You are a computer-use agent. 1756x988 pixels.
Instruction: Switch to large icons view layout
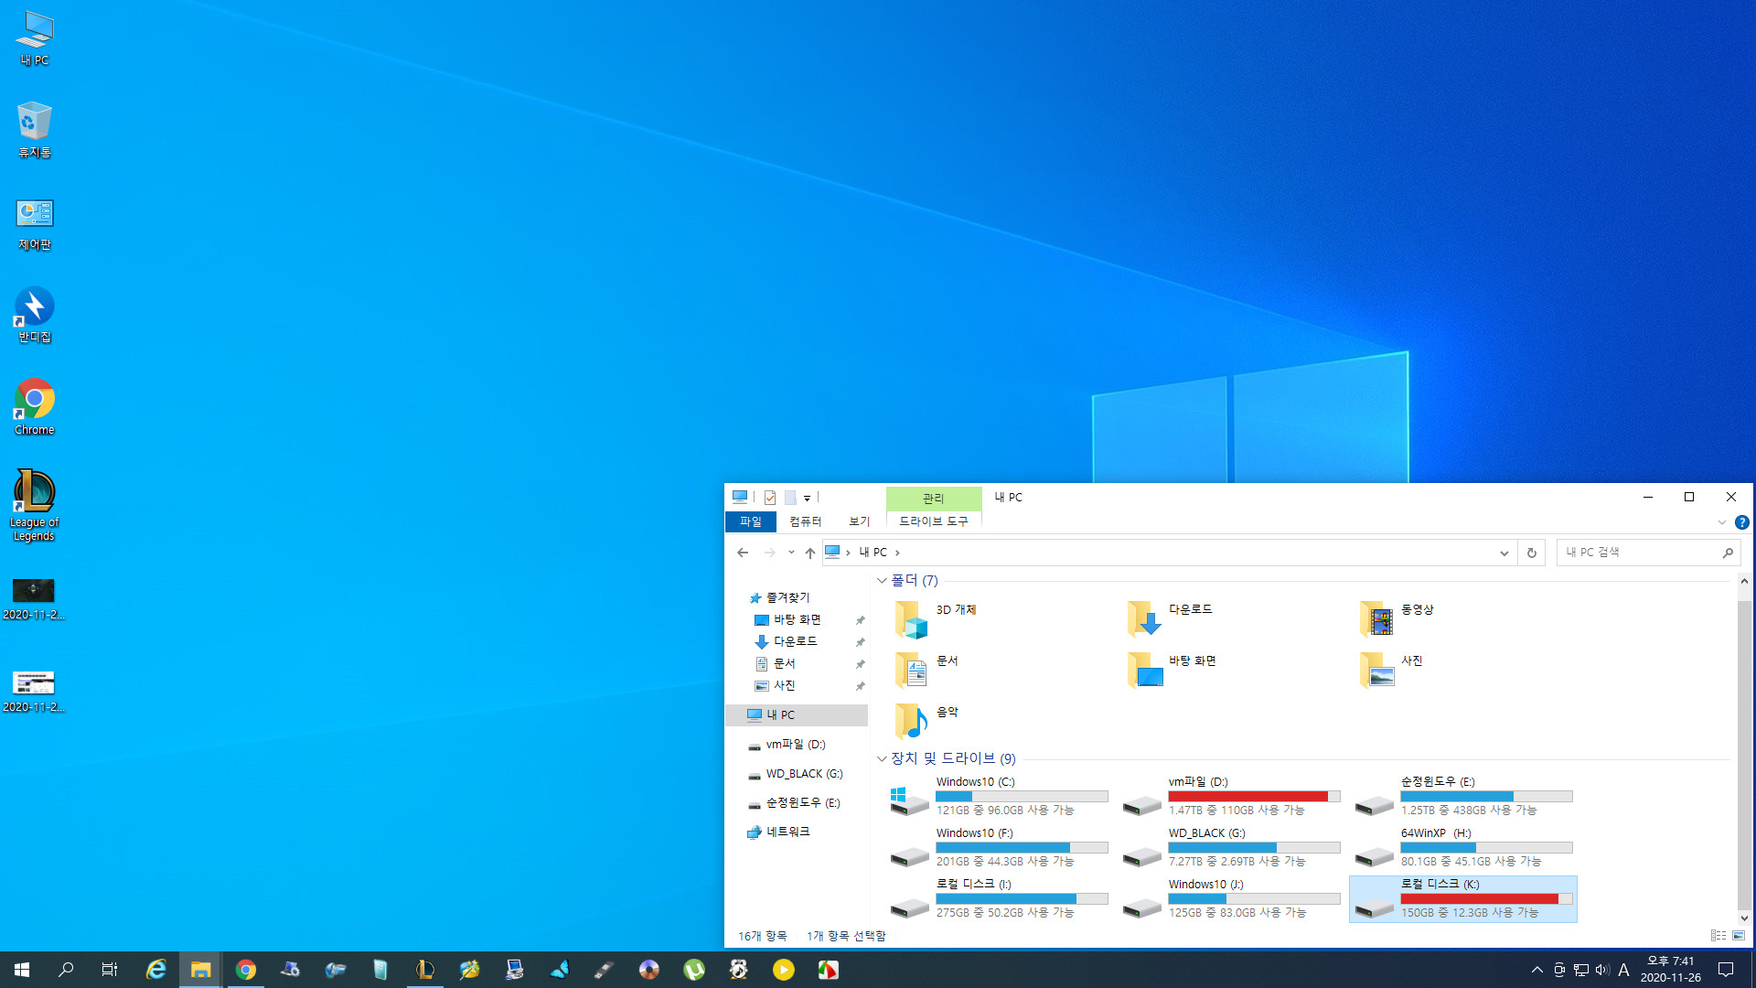(1739, 936)
